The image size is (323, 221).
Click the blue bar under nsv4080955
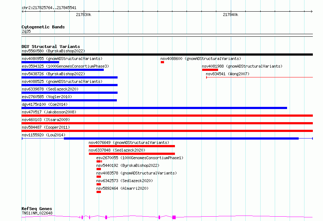(x=40, y=62)
